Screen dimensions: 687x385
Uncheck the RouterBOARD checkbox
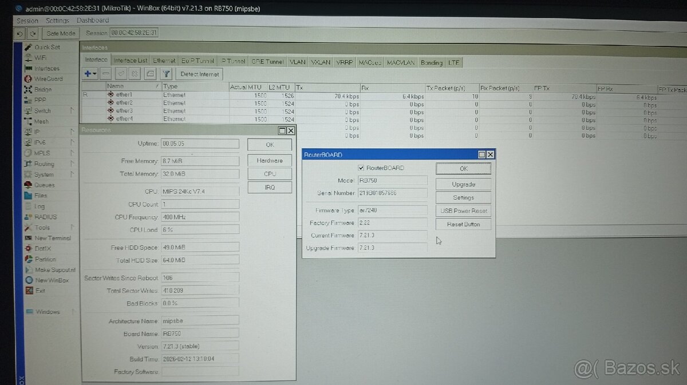pyautogui.click(x=361, y=166)
